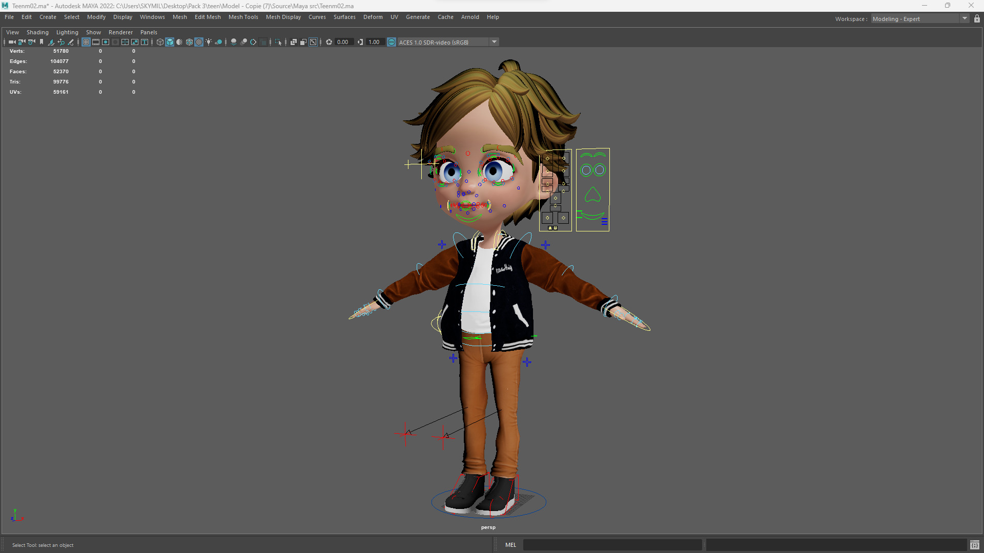Open the Script Editor icon
The image size is (984, 553).
coord(974,545)
